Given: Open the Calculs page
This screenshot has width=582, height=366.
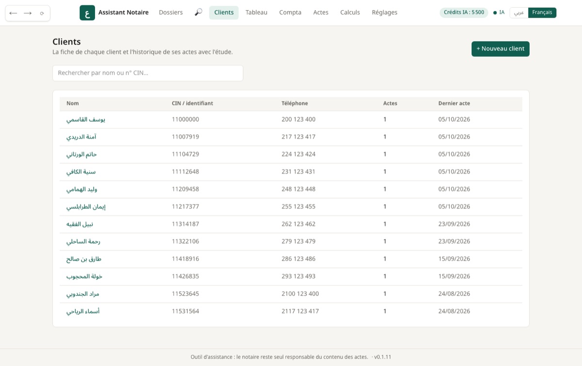Looking at the screenshot, I should 350,13.
